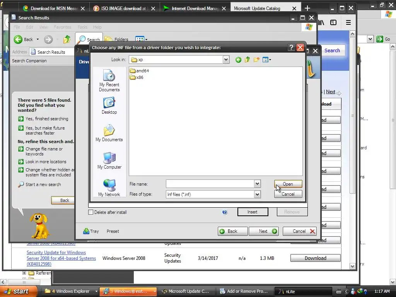Viewport: 396px width, 297px height.
Task: Click nLite Next button
Action: click(x=264, y=231)
